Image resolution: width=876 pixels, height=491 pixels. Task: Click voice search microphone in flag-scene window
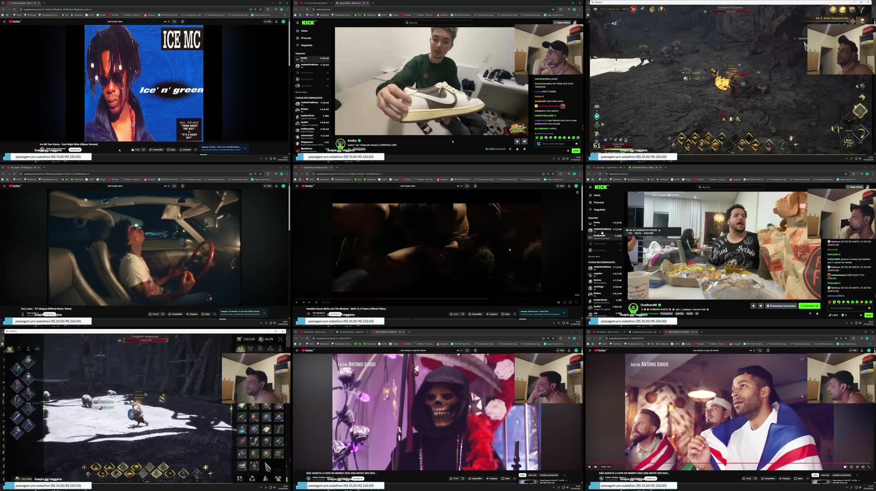click(768, 350)
